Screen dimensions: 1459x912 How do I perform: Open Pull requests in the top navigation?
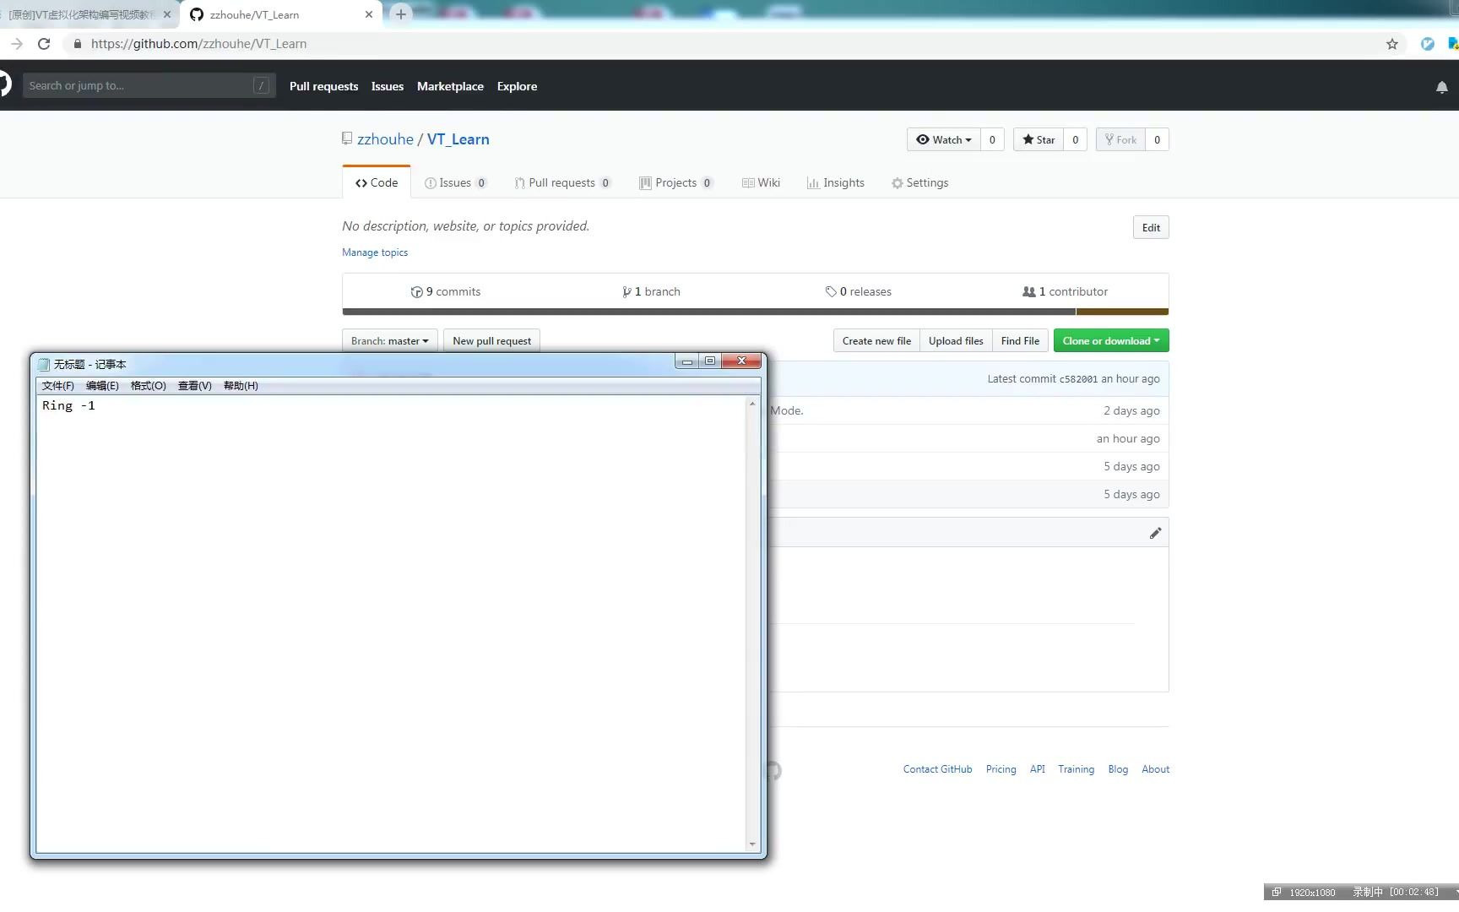pos(323,86)
